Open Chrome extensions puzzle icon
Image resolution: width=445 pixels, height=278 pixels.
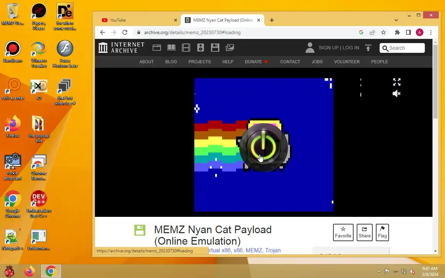[397, 32]
